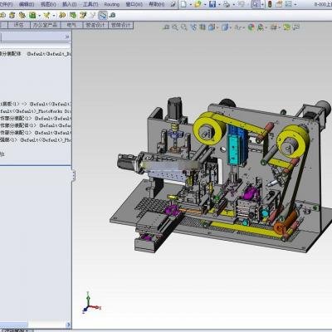Switch to the 评估 tab

[18, 25]
